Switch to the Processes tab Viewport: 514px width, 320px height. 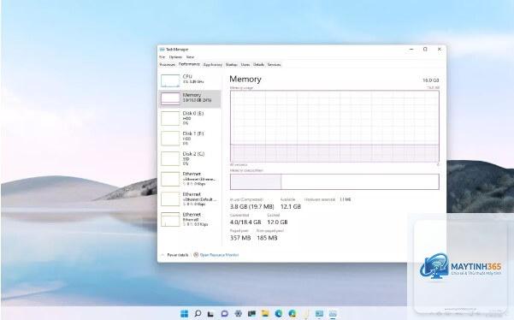[167, 65]
